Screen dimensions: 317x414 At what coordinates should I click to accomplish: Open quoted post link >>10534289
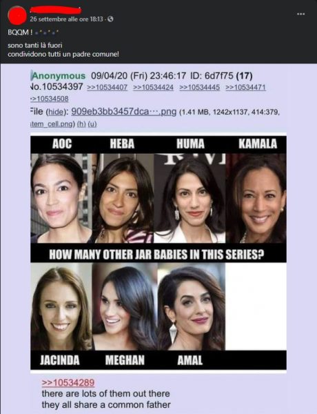pos(68,382)
